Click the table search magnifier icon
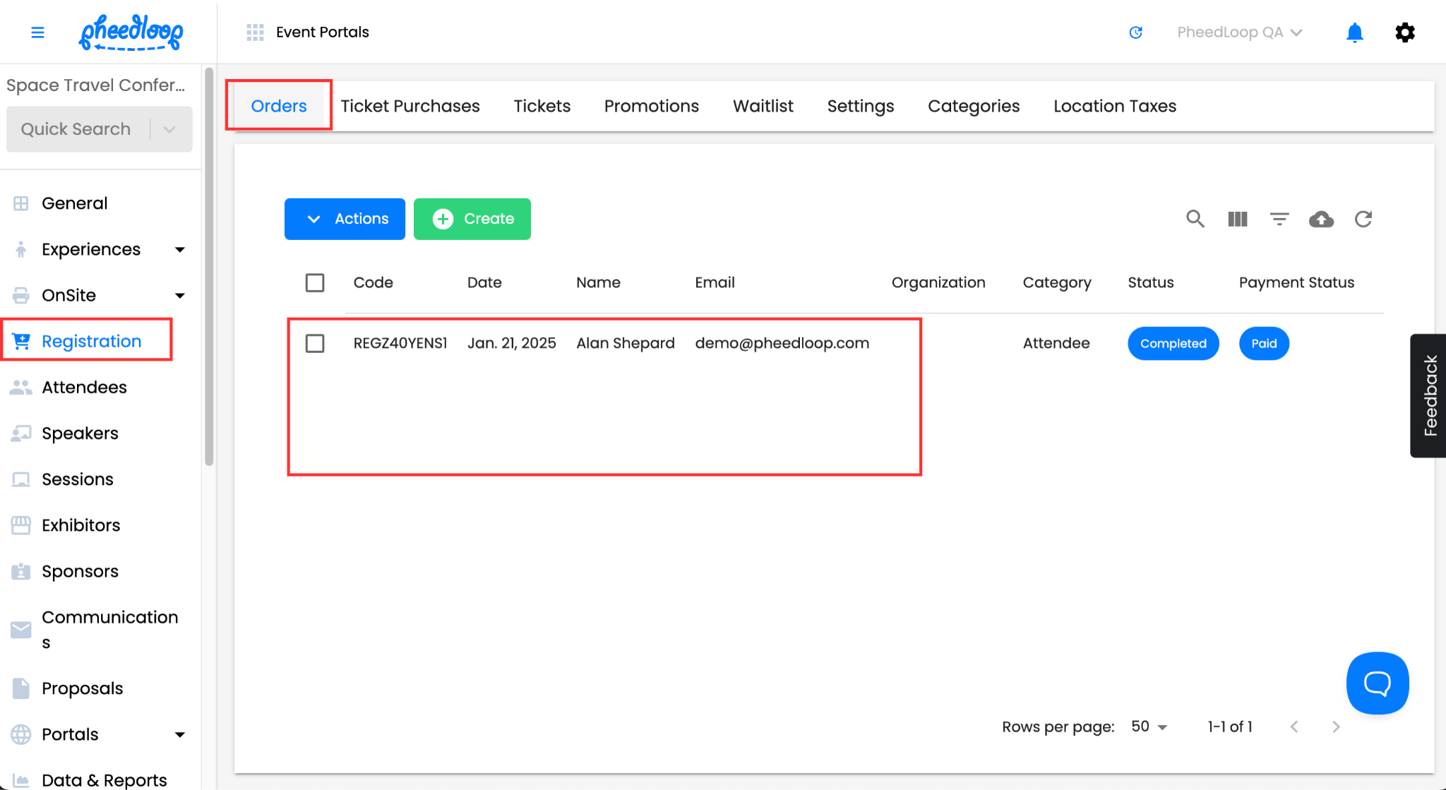1446x790 pixels. point(1195,219)
